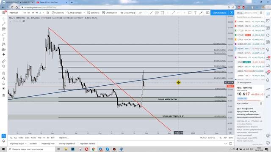
Task: Open the candle style selector in top toolbar
Action: tap(48, 13)
